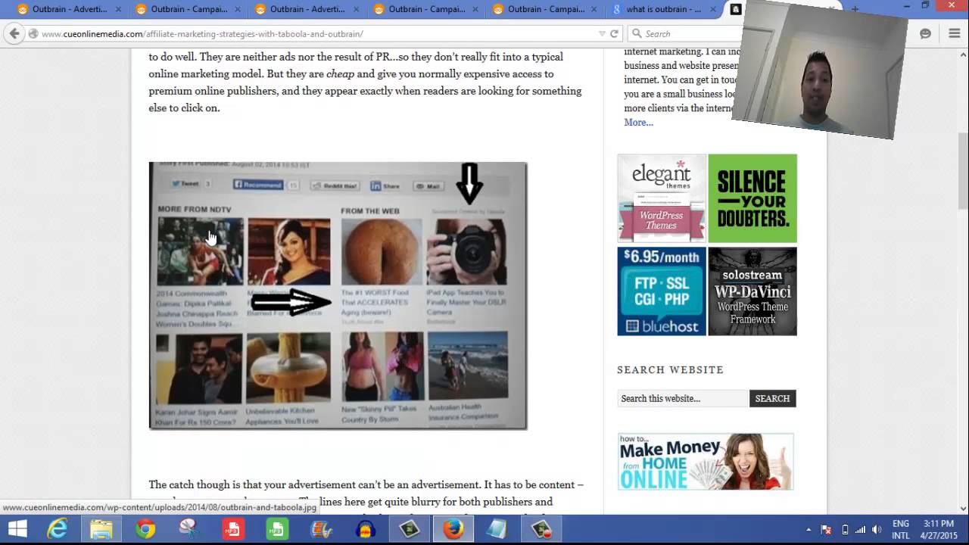Click the site identity globe icon
The image size is (969, 545).
tap(33, 33)
